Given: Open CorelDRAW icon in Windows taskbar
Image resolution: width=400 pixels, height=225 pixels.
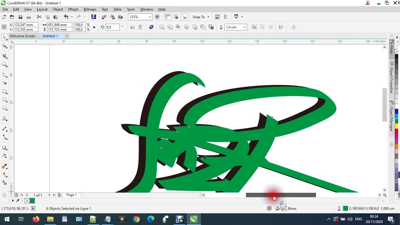Looking at the screenshot, I should (194, 219).
